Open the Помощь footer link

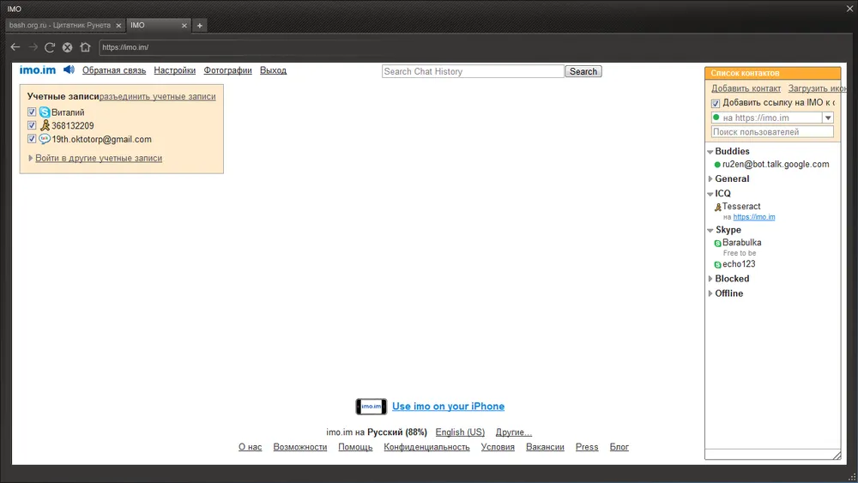[x=355, y=447]
